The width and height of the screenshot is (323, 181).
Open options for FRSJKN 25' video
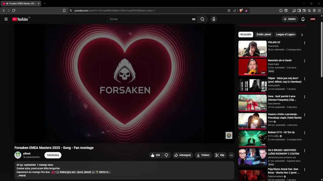[305, 43]
